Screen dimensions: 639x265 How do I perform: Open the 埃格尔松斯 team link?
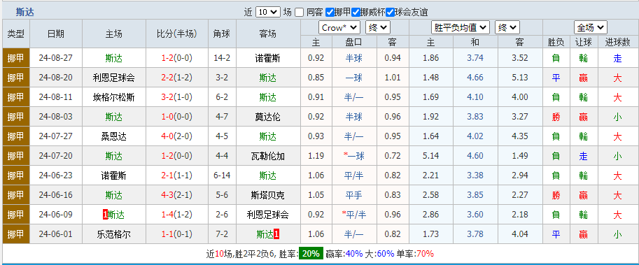pyautogui.click(x=113, y=97)
